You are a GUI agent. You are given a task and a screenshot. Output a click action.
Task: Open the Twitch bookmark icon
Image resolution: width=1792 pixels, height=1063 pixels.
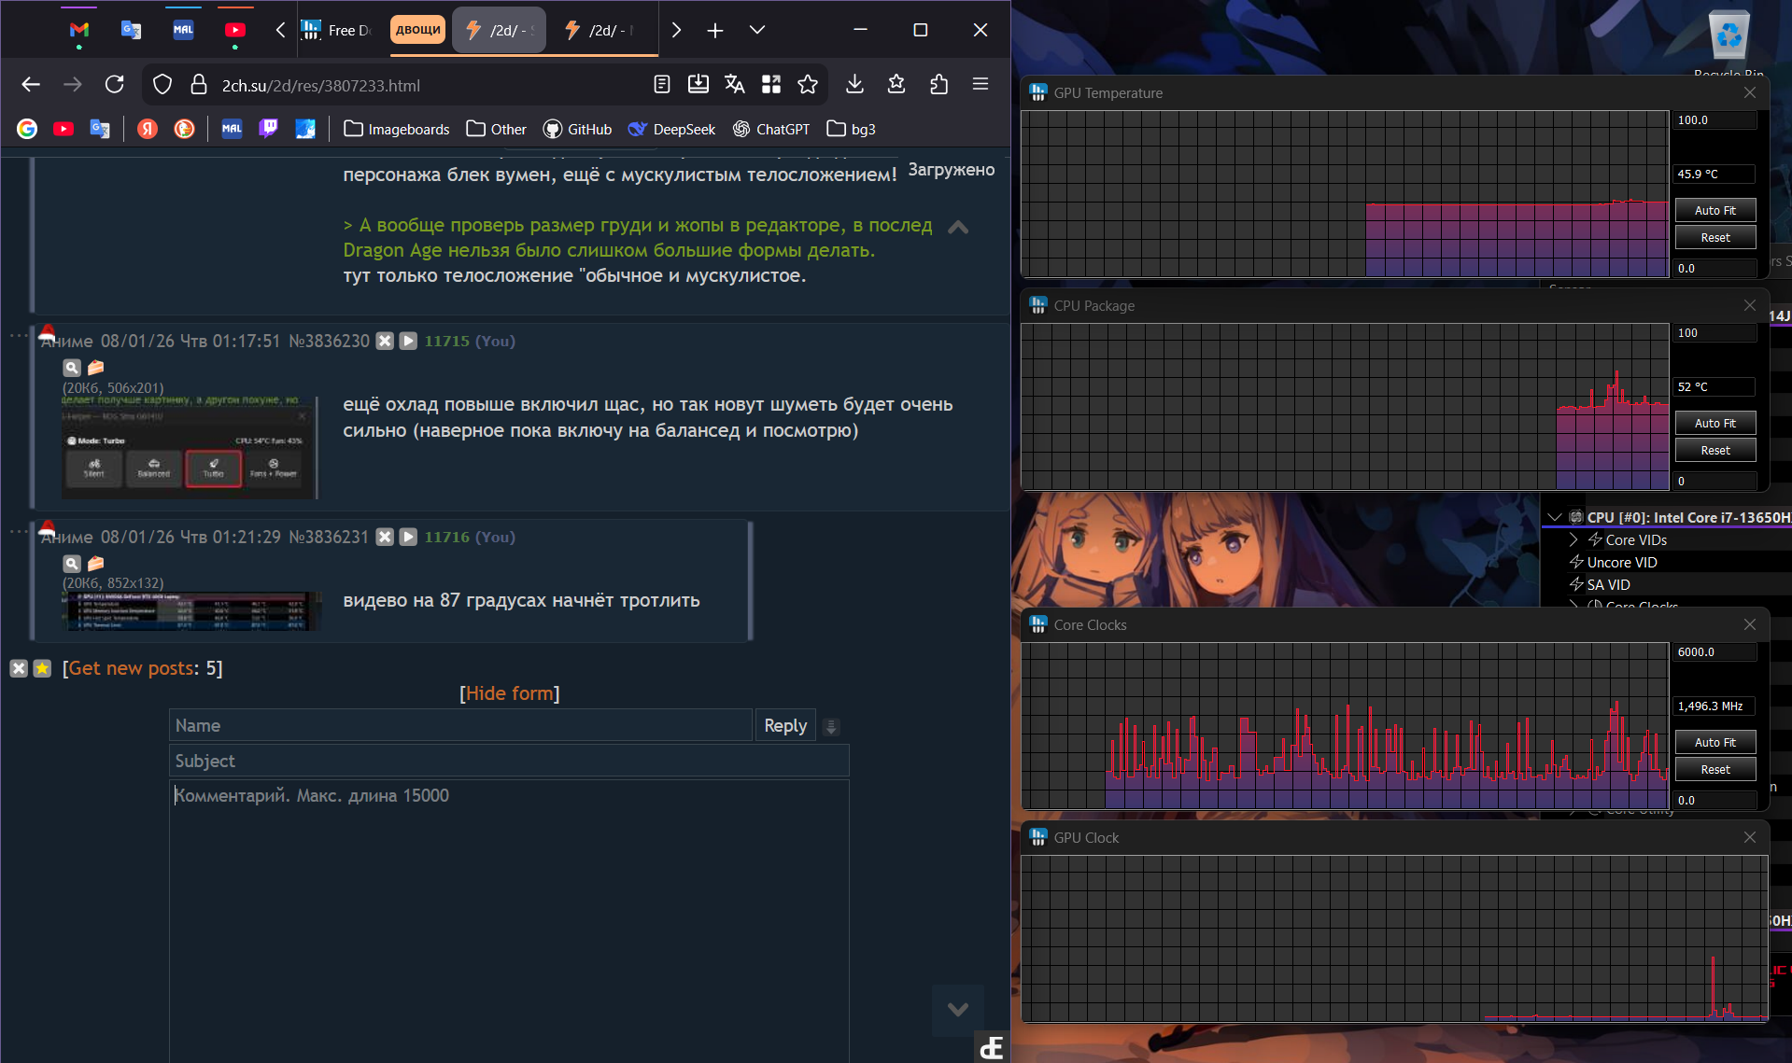[x=269, y=129]
